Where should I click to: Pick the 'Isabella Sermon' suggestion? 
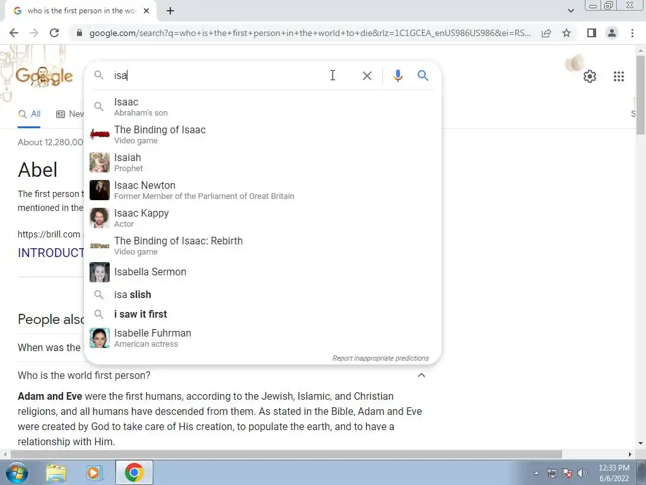click(x=262, y=272)
